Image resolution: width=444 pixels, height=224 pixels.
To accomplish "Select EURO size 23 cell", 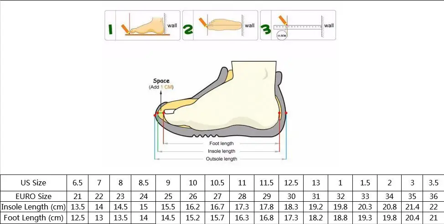I will click(x=121, y=196).
